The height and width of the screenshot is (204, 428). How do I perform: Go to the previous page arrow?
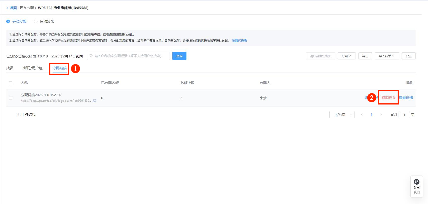(362, 115)
